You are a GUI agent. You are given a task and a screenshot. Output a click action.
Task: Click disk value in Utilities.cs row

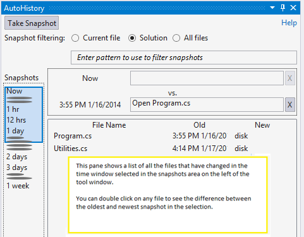(x=241, y=149)
